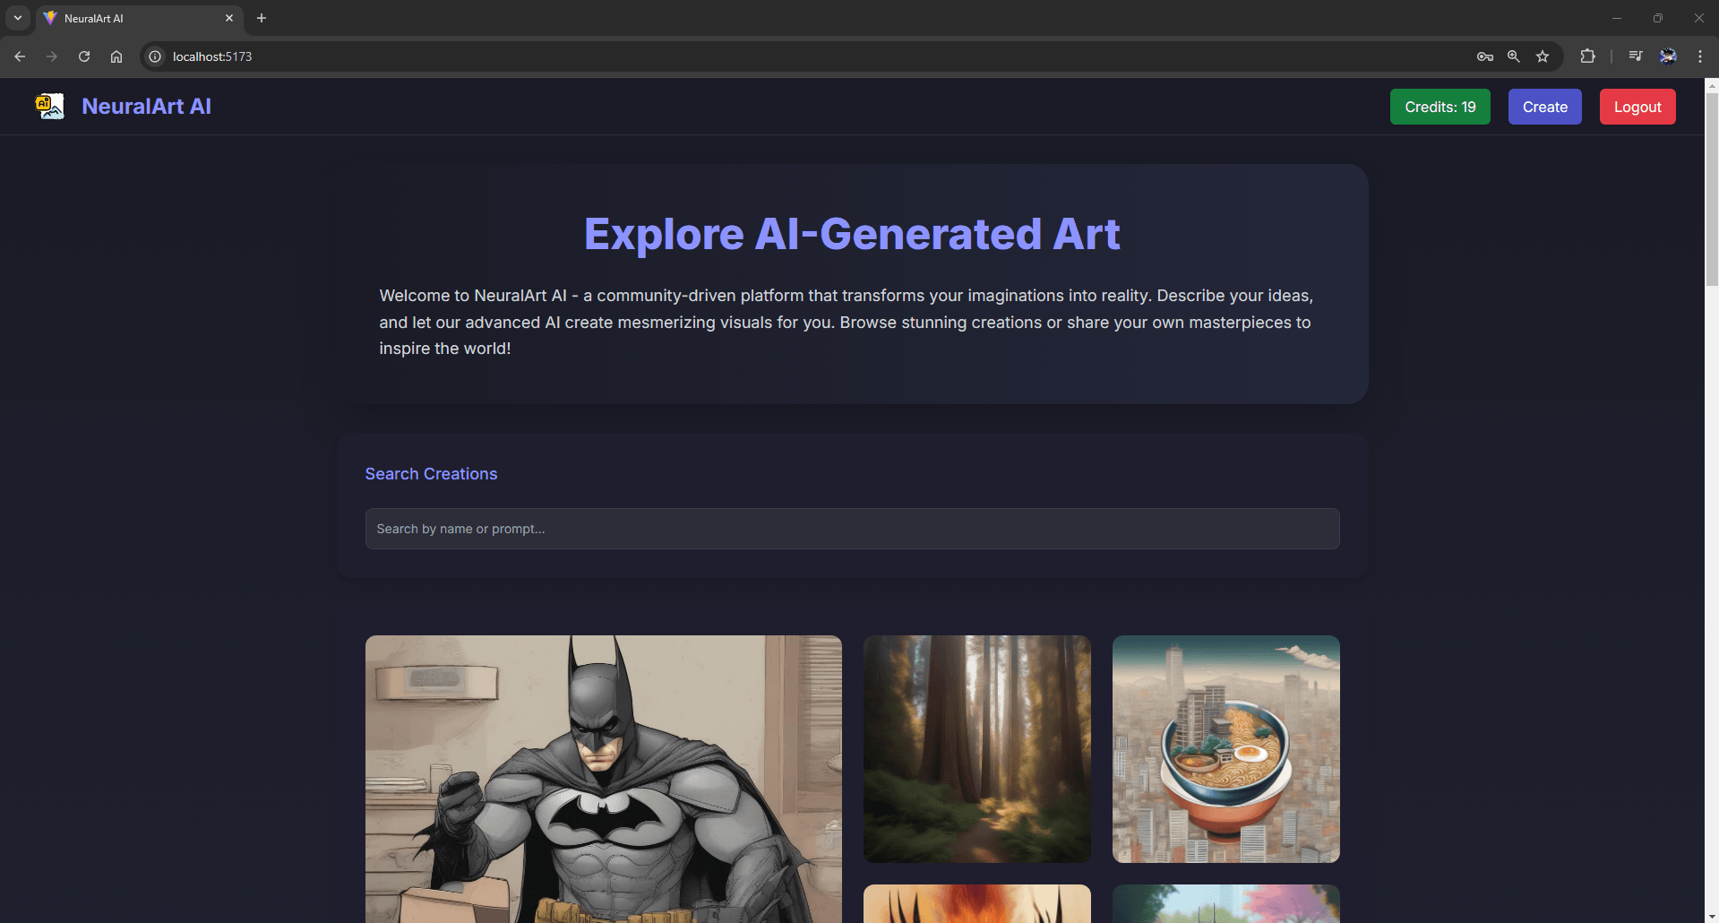The height and width of the screenshot is (923, 1719).
Task: Open the password manager key icon
Action: (x=1485, y=56)
